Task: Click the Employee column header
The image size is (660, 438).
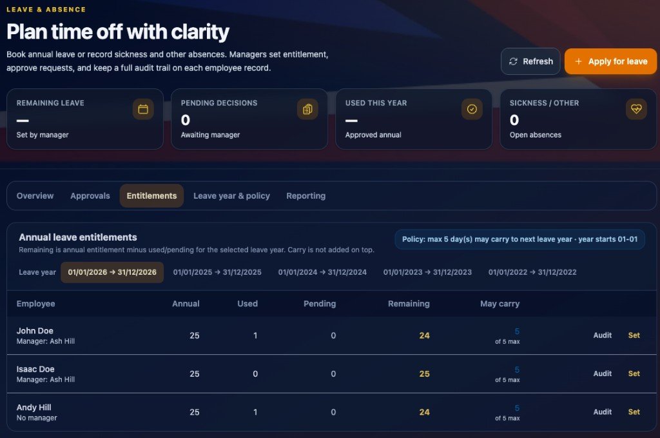Action: 36,304
